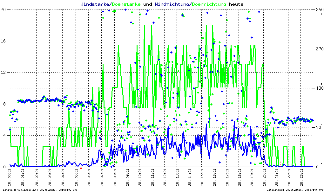Click the 'Boenstarke' green title word
This screenshot has height=192, width=324.
pyautogui.click(x=126, y=4)
